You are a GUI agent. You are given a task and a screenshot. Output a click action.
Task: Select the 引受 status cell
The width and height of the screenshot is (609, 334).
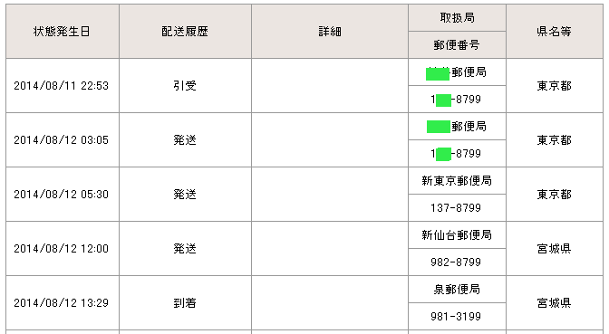[185, 86]
